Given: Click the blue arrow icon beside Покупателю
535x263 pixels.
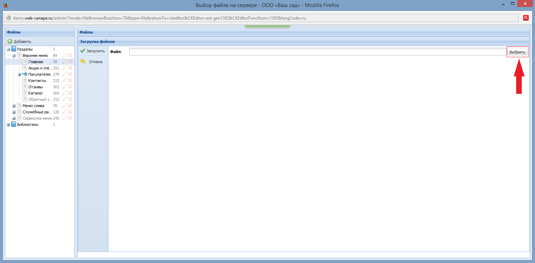Looking at the screenshot, I should [x=24, y=74].
